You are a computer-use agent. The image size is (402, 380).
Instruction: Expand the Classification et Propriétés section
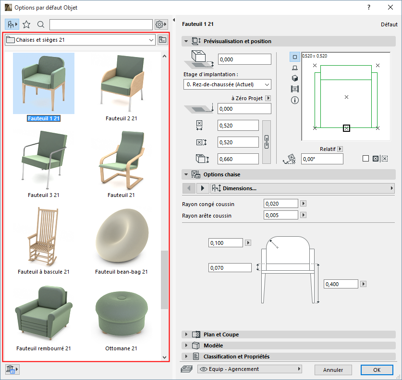click(236, 357)
